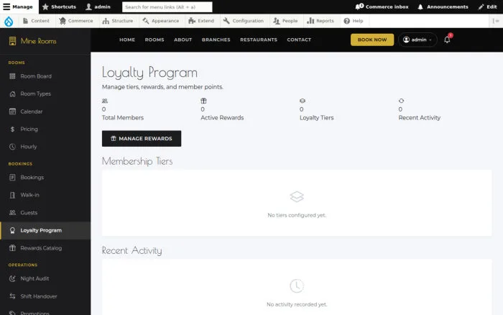Screen dimensions: 503x315
Task: Go to the CONTACT page
Action: (299, 40)
